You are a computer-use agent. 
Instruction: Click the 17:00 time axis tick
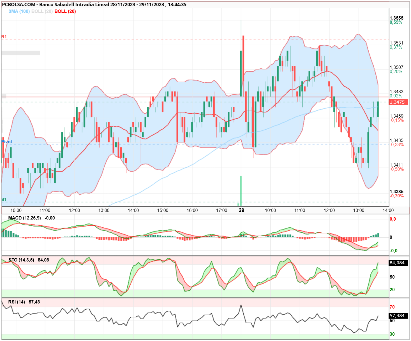click(x=221, y=210)
